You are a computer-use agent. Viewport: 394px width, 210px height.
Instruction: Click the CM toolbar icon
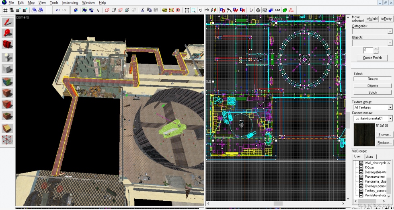click(x=277, y=10)
